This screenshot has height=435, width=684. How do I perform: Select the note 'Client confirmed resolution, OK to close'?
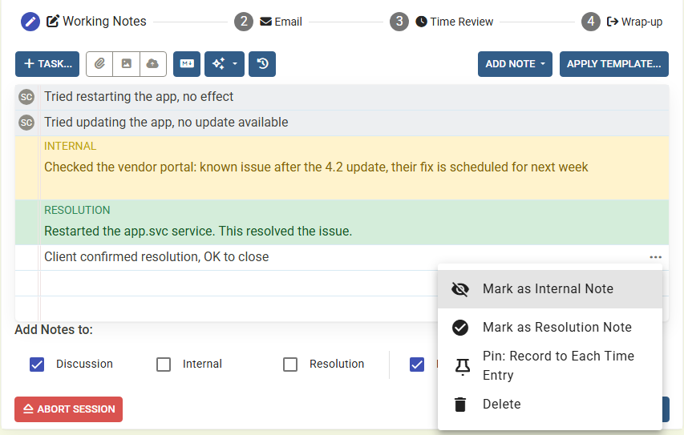[156, 256]
